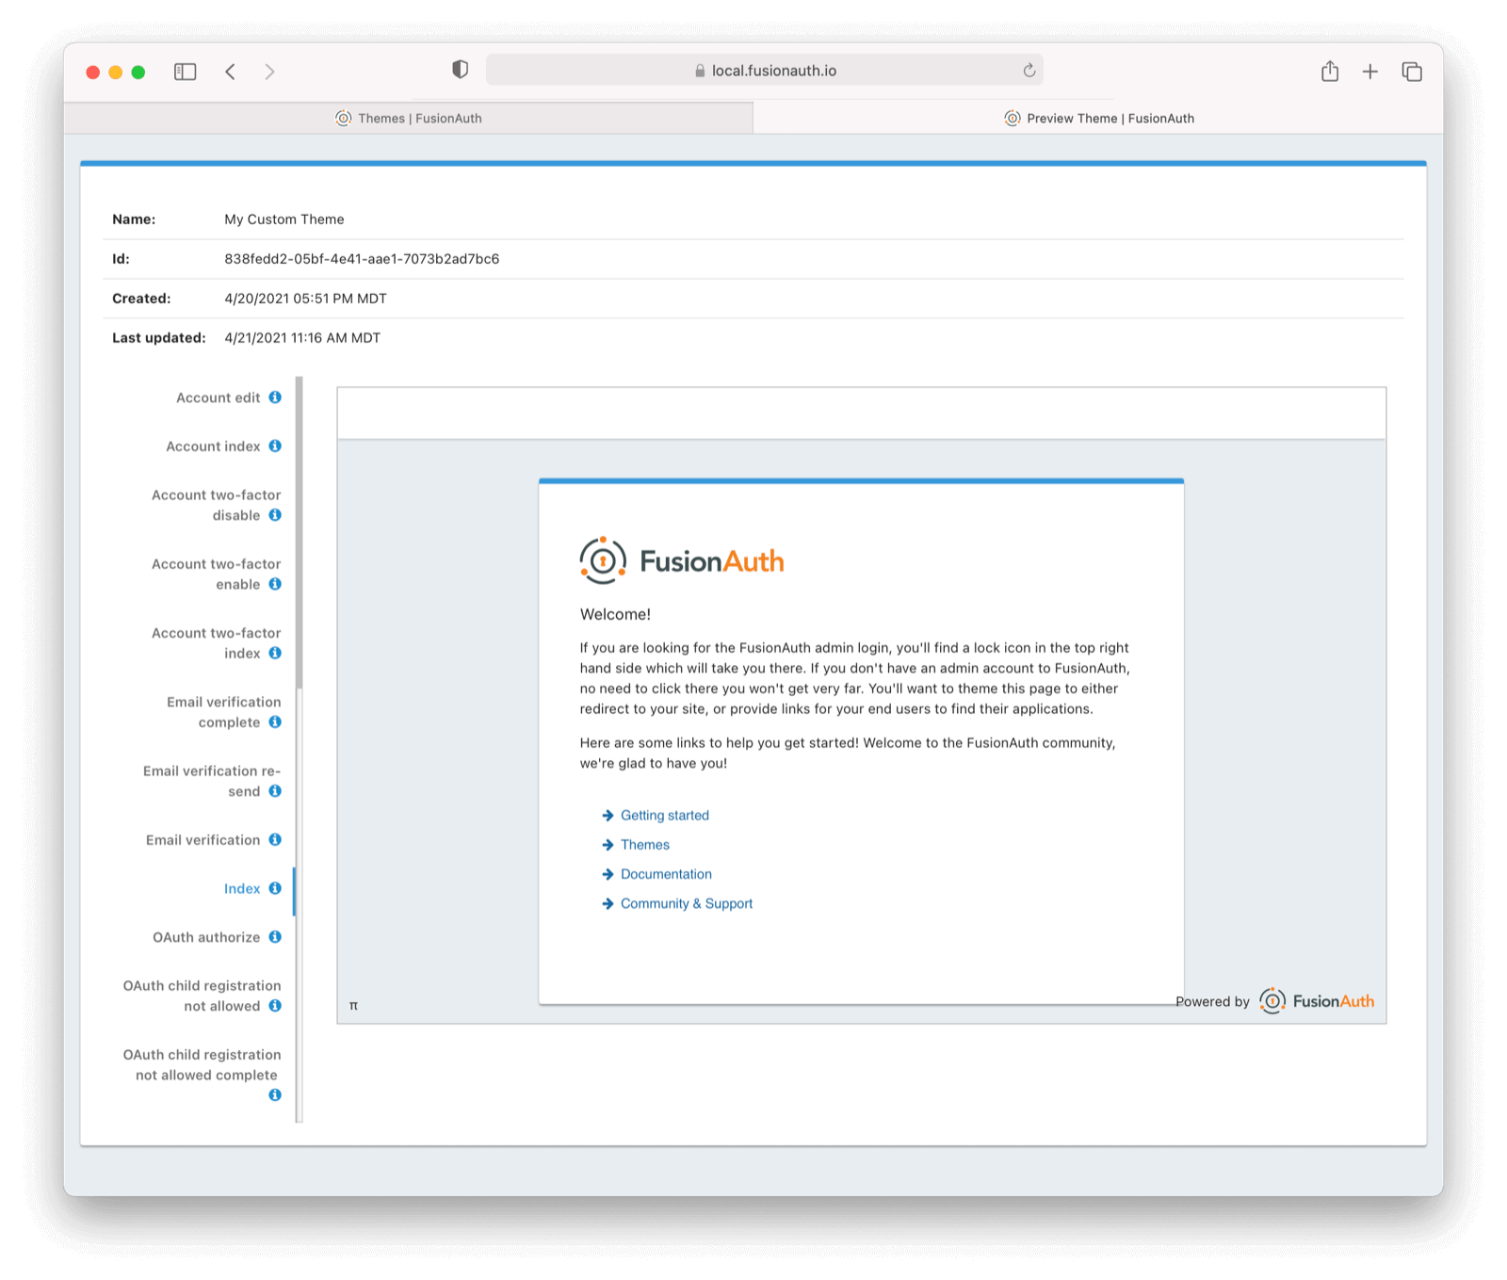Click info icon beside Account two-factor enable

click(x=275, y=584)
